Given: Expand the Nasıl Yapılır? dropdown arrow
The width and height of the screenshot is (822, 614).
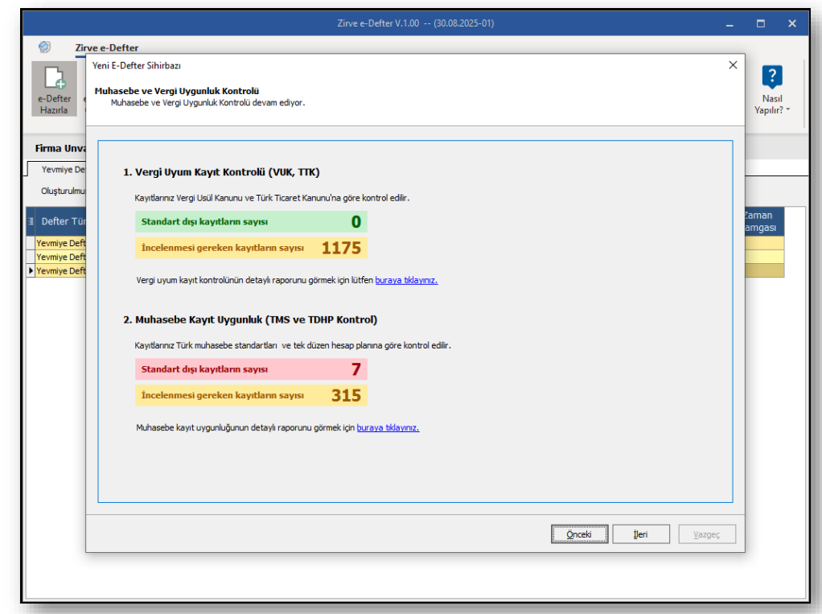Looking at the screenshot, I should click(x=788, y=109).
